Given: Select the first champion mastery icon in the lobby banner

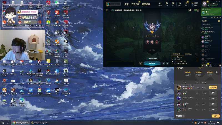Looking at the screenshot, I should click(148, 42).
